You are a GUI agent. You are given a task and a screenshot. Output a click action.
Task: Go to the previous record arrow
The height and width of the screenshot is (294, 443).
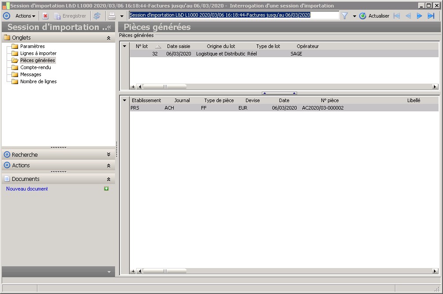(x=408, y=16)
